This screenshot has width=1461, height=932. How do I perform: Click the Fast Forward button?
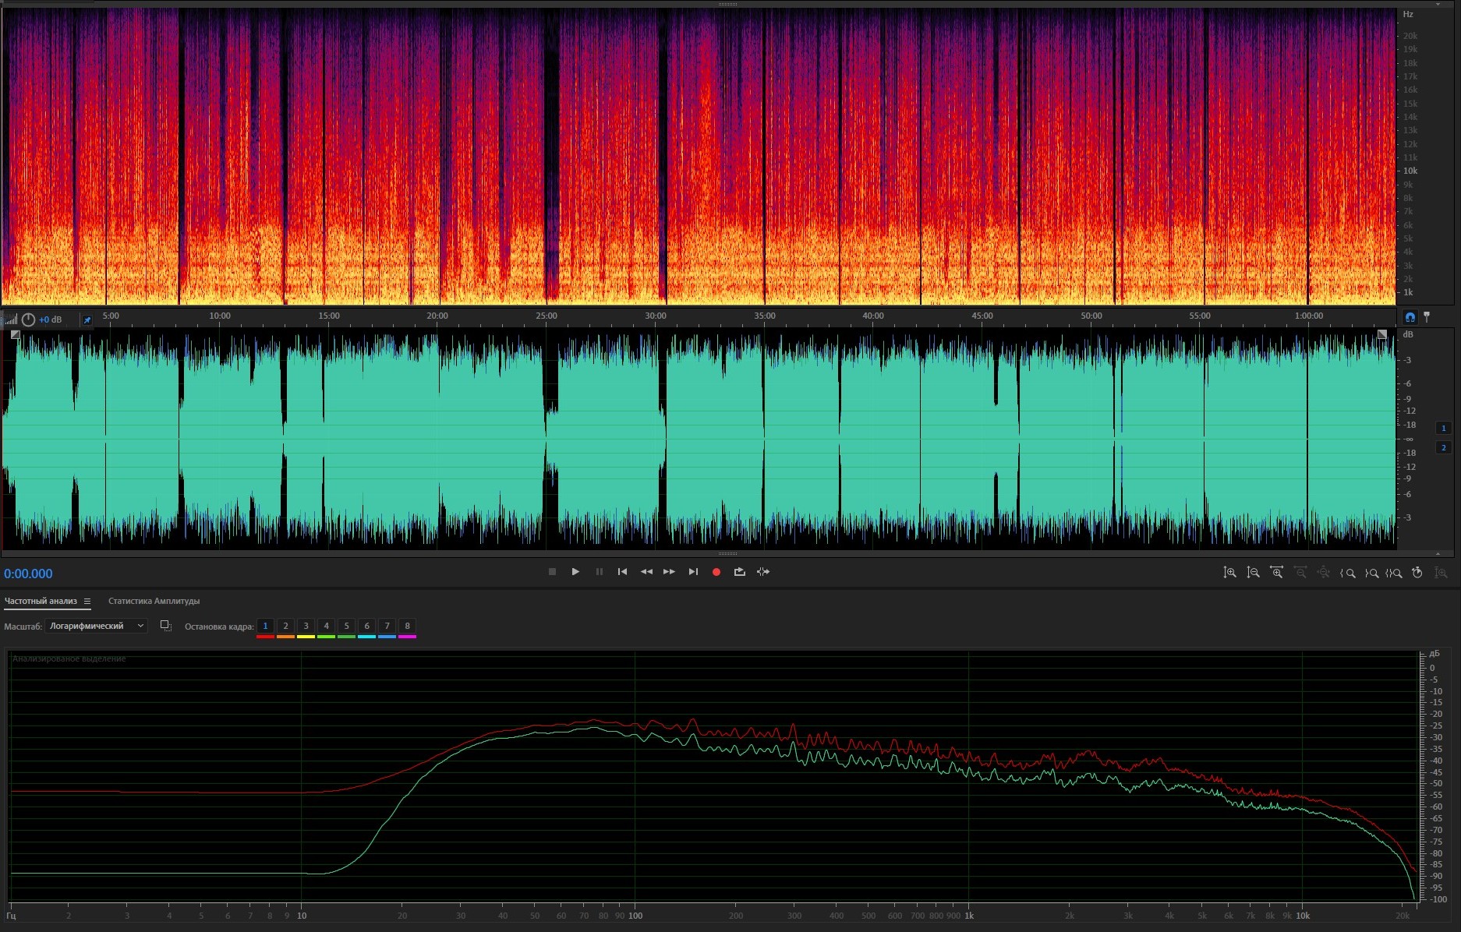669,572
